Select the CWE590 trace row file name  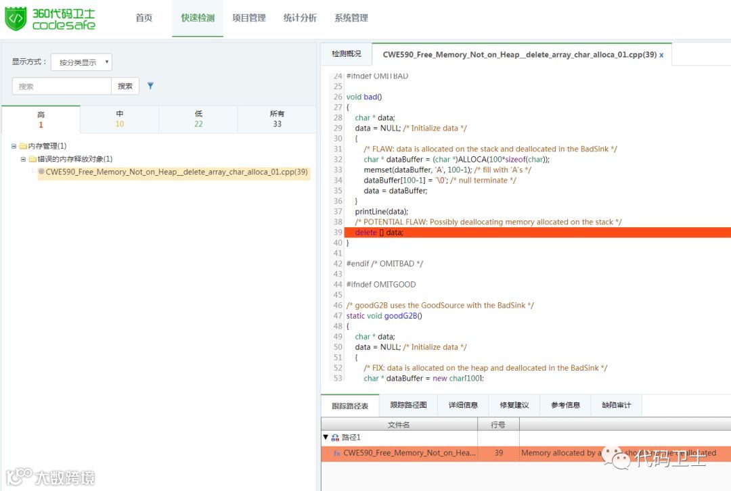(x=409, y=453)
